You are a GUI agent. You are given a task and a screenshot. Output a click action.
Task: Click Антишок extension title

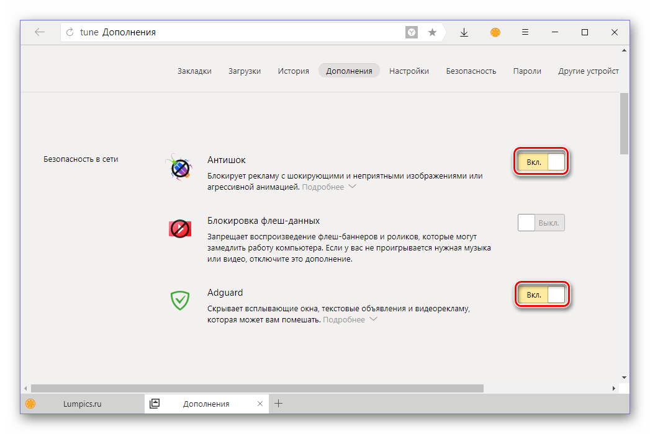(x=227, y=160)
